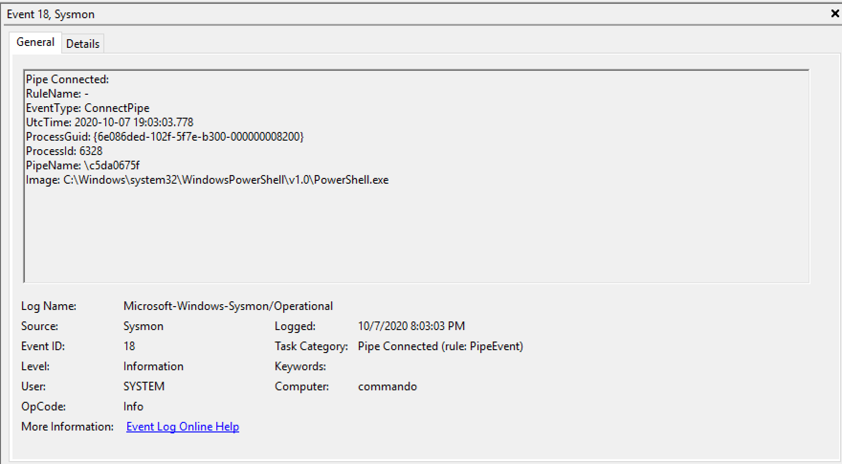Click the Pipe Connected heading line
Screen dimensions: 842x464
pyautogui.click(x=67, y=79)
